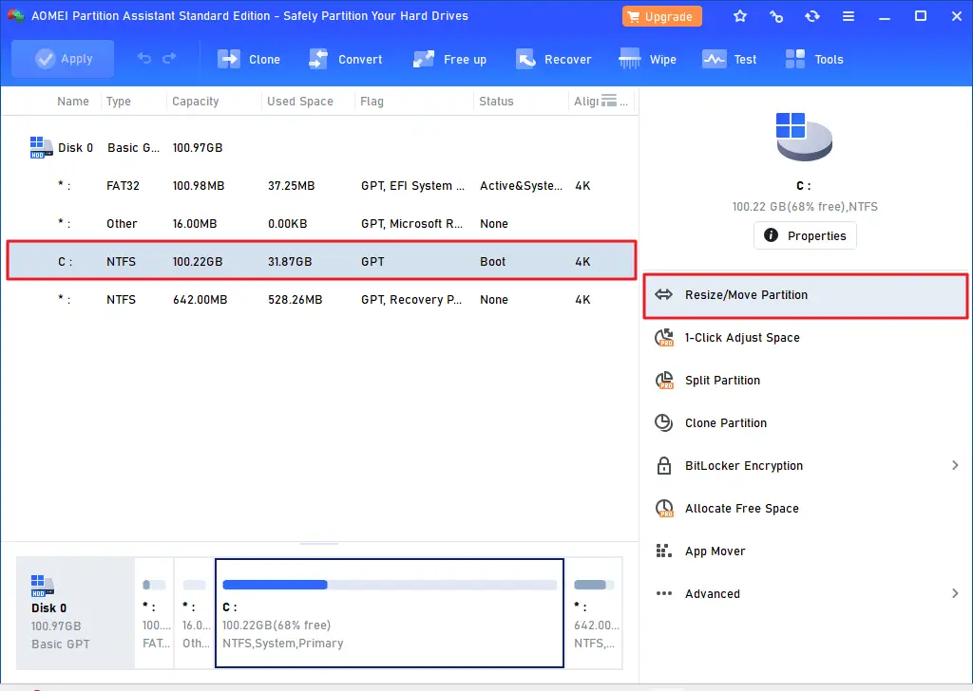973x691 pixels.
Task: Click the Allocate Free Space icon
Action: [x=664, y=509]
